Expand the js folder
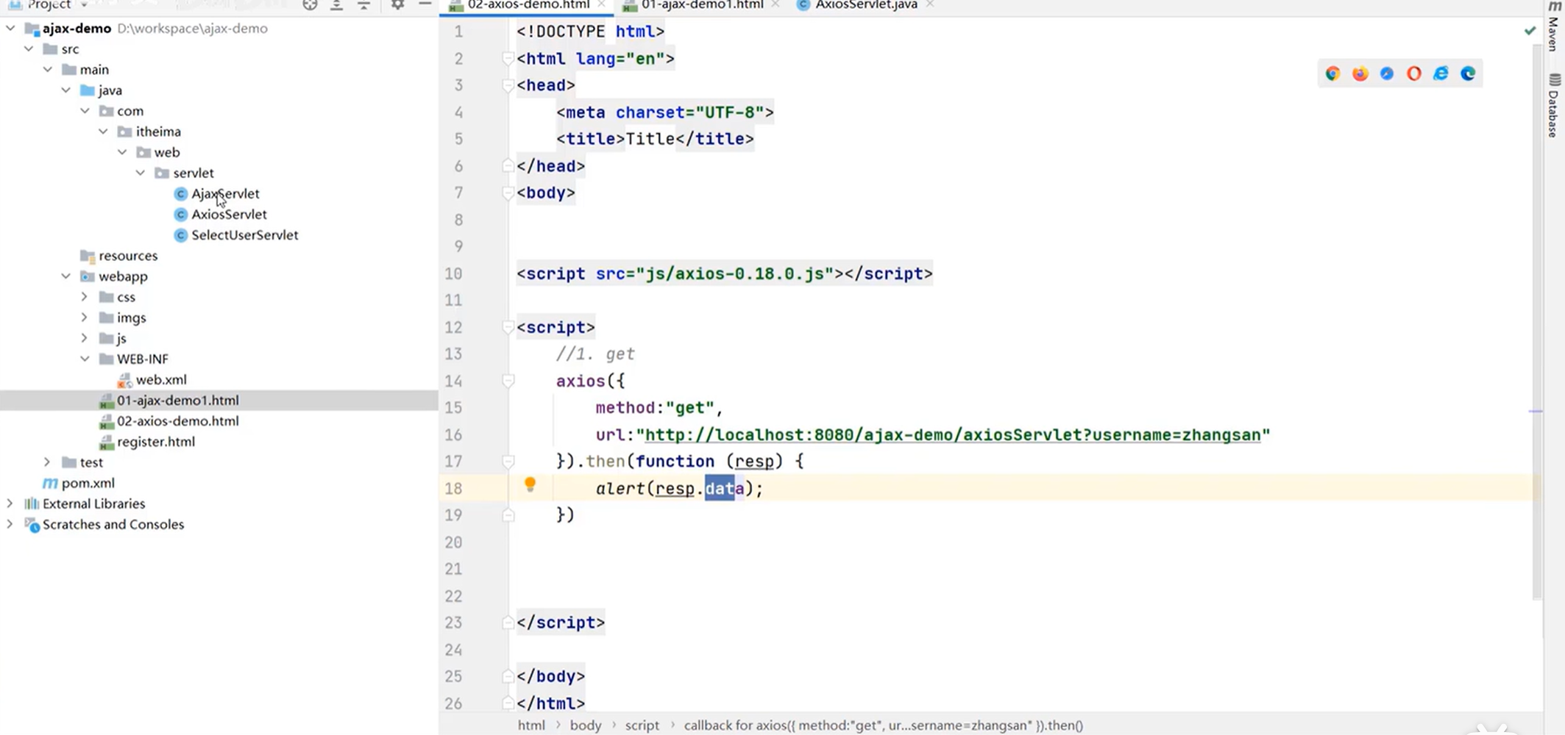This screenshot has width=1565, height=735. point(85,337)
